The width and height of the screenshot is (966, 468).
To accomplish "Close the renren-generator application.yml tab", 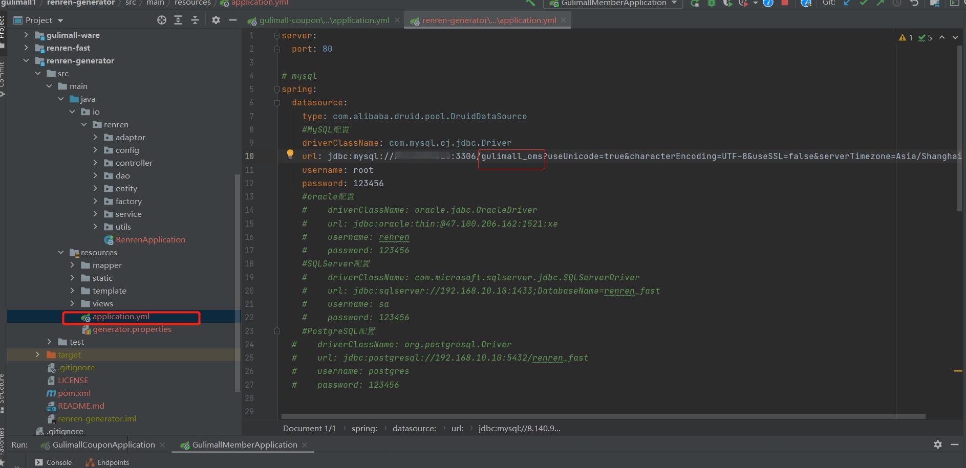I will pos(564,20).
